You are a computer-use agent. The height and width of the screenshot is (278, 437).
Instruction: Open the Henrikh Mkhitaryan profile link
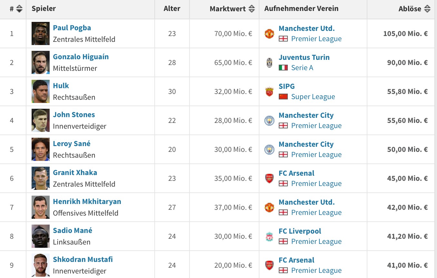pyautogui.click(x=87, y=202)
